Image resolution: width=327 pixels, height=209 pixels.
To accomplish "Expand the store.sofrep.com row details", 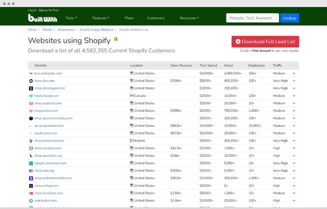I will coord(294,186).
